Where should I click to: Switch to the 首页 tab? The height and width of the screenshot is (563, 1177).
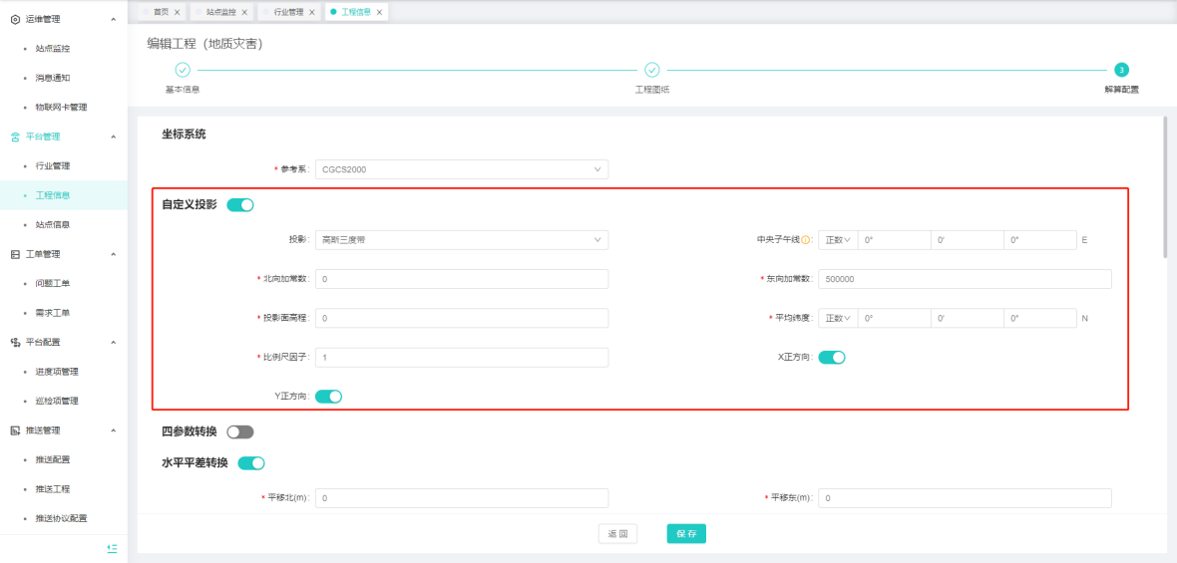(x=160, y=12)
